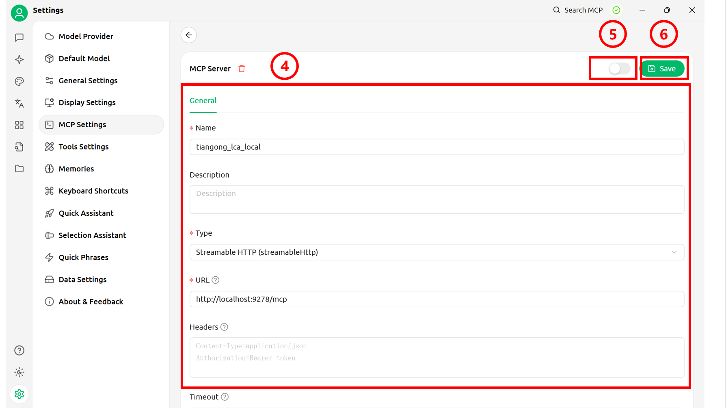
Task: Select the General tab
Action: (203, 101)
